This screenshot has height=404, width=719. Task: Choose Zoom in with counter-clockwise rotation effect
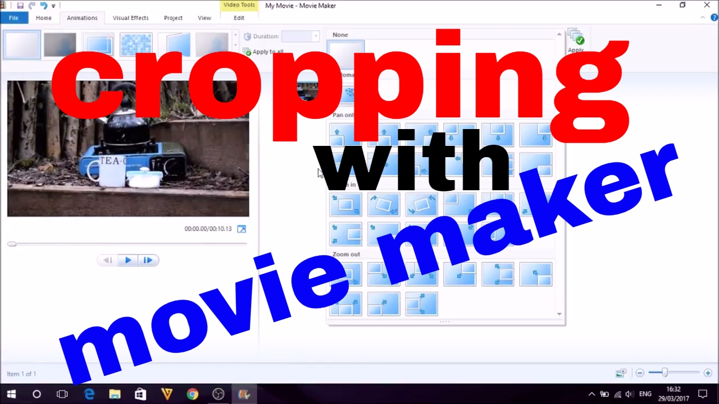coord(422,205)
